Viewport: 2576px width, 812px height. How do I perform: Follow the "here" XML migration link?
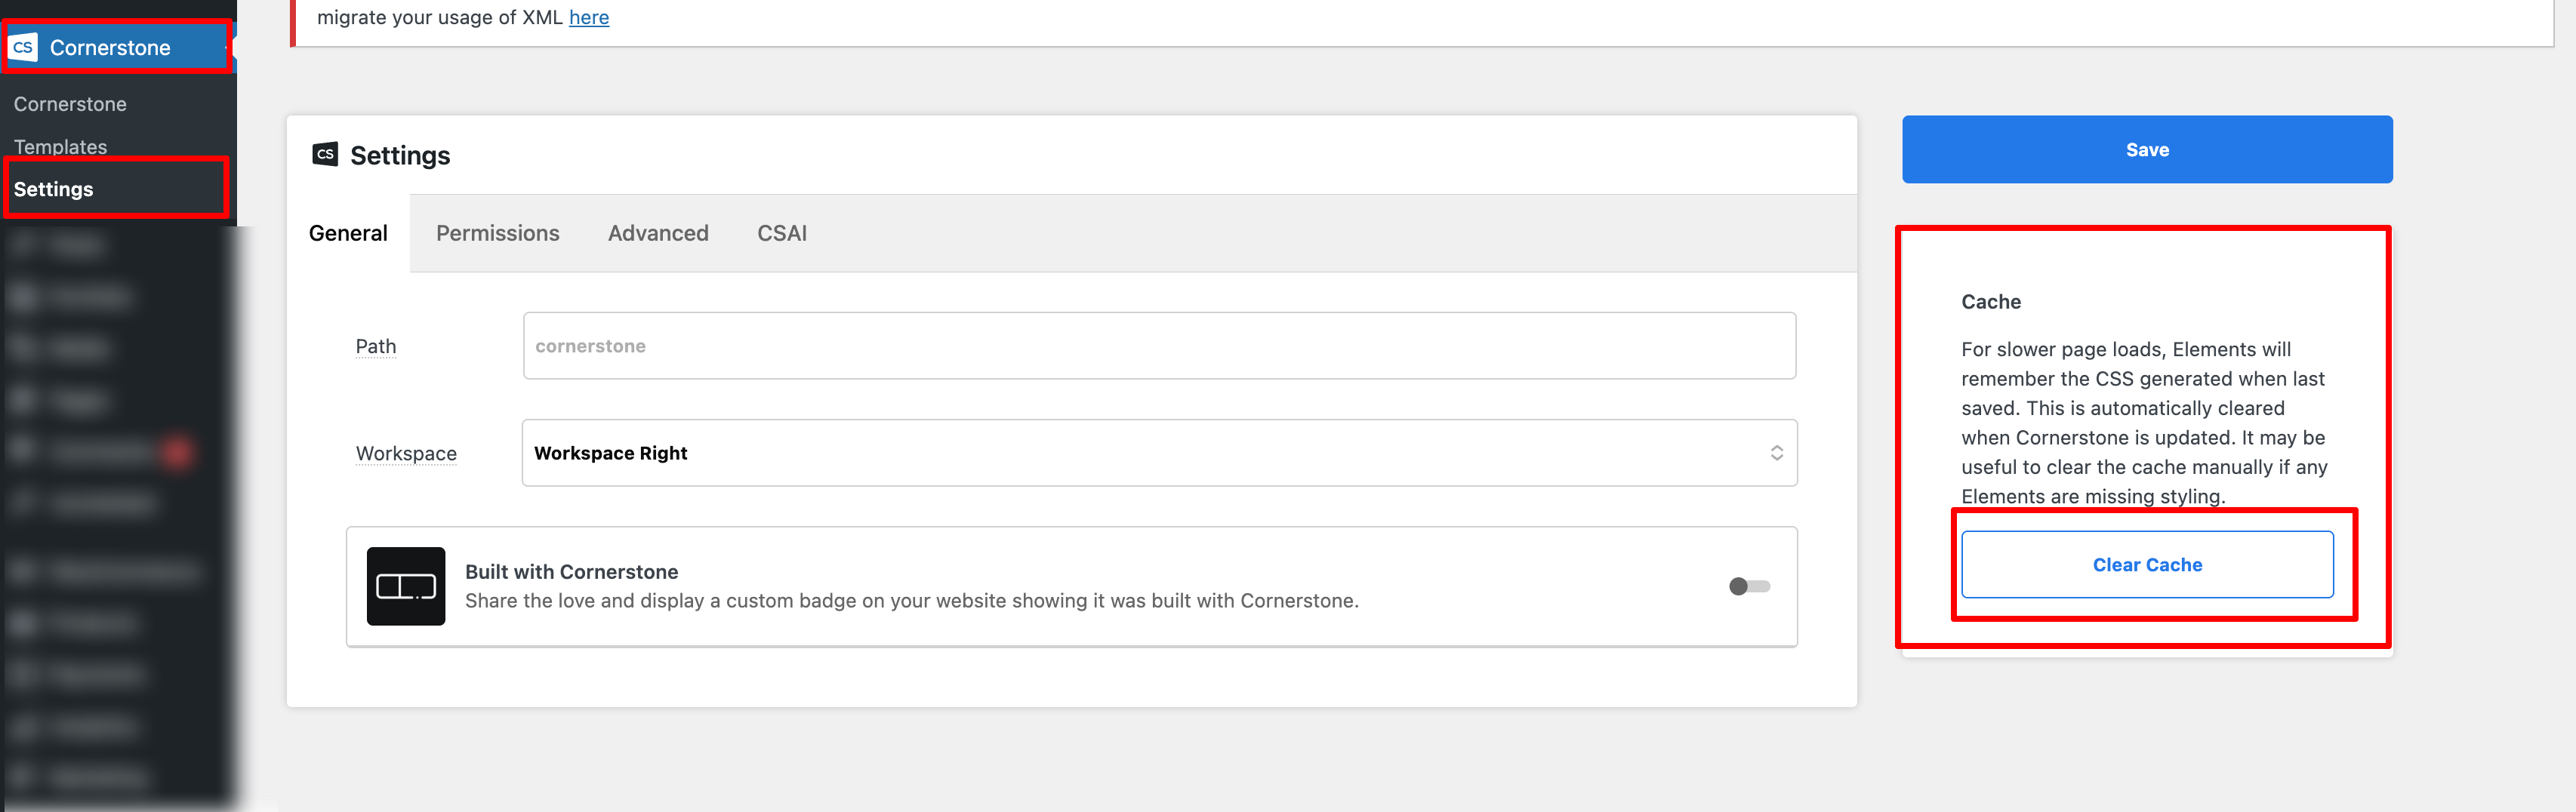click(589, 18)
